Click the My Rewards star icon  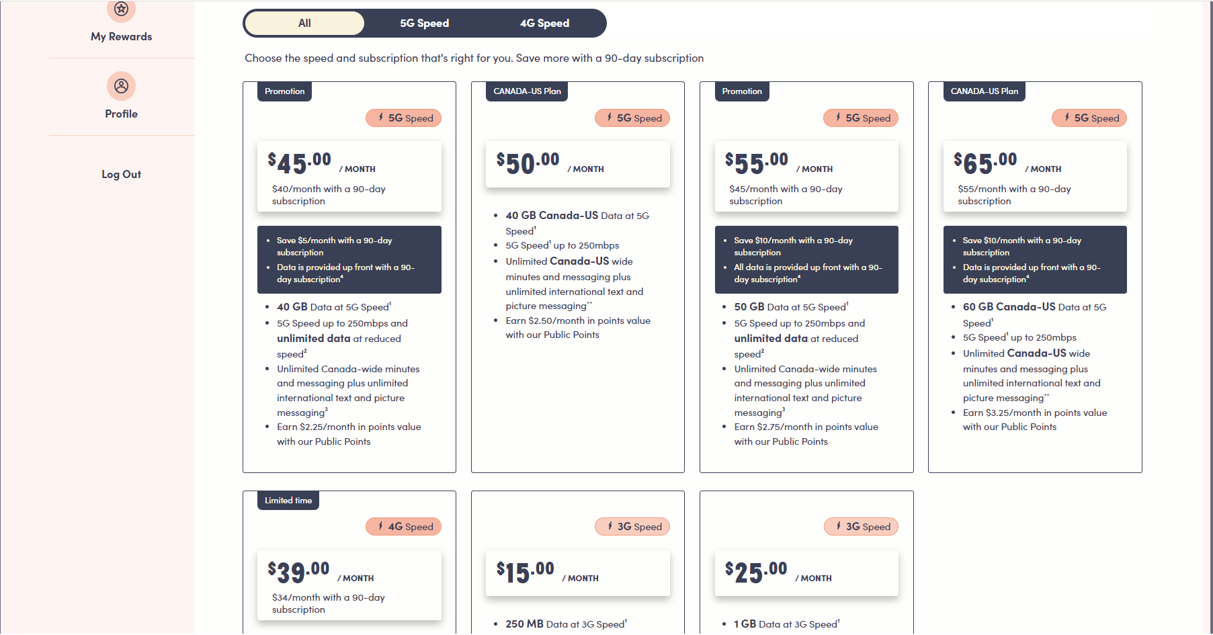point(121,9)
